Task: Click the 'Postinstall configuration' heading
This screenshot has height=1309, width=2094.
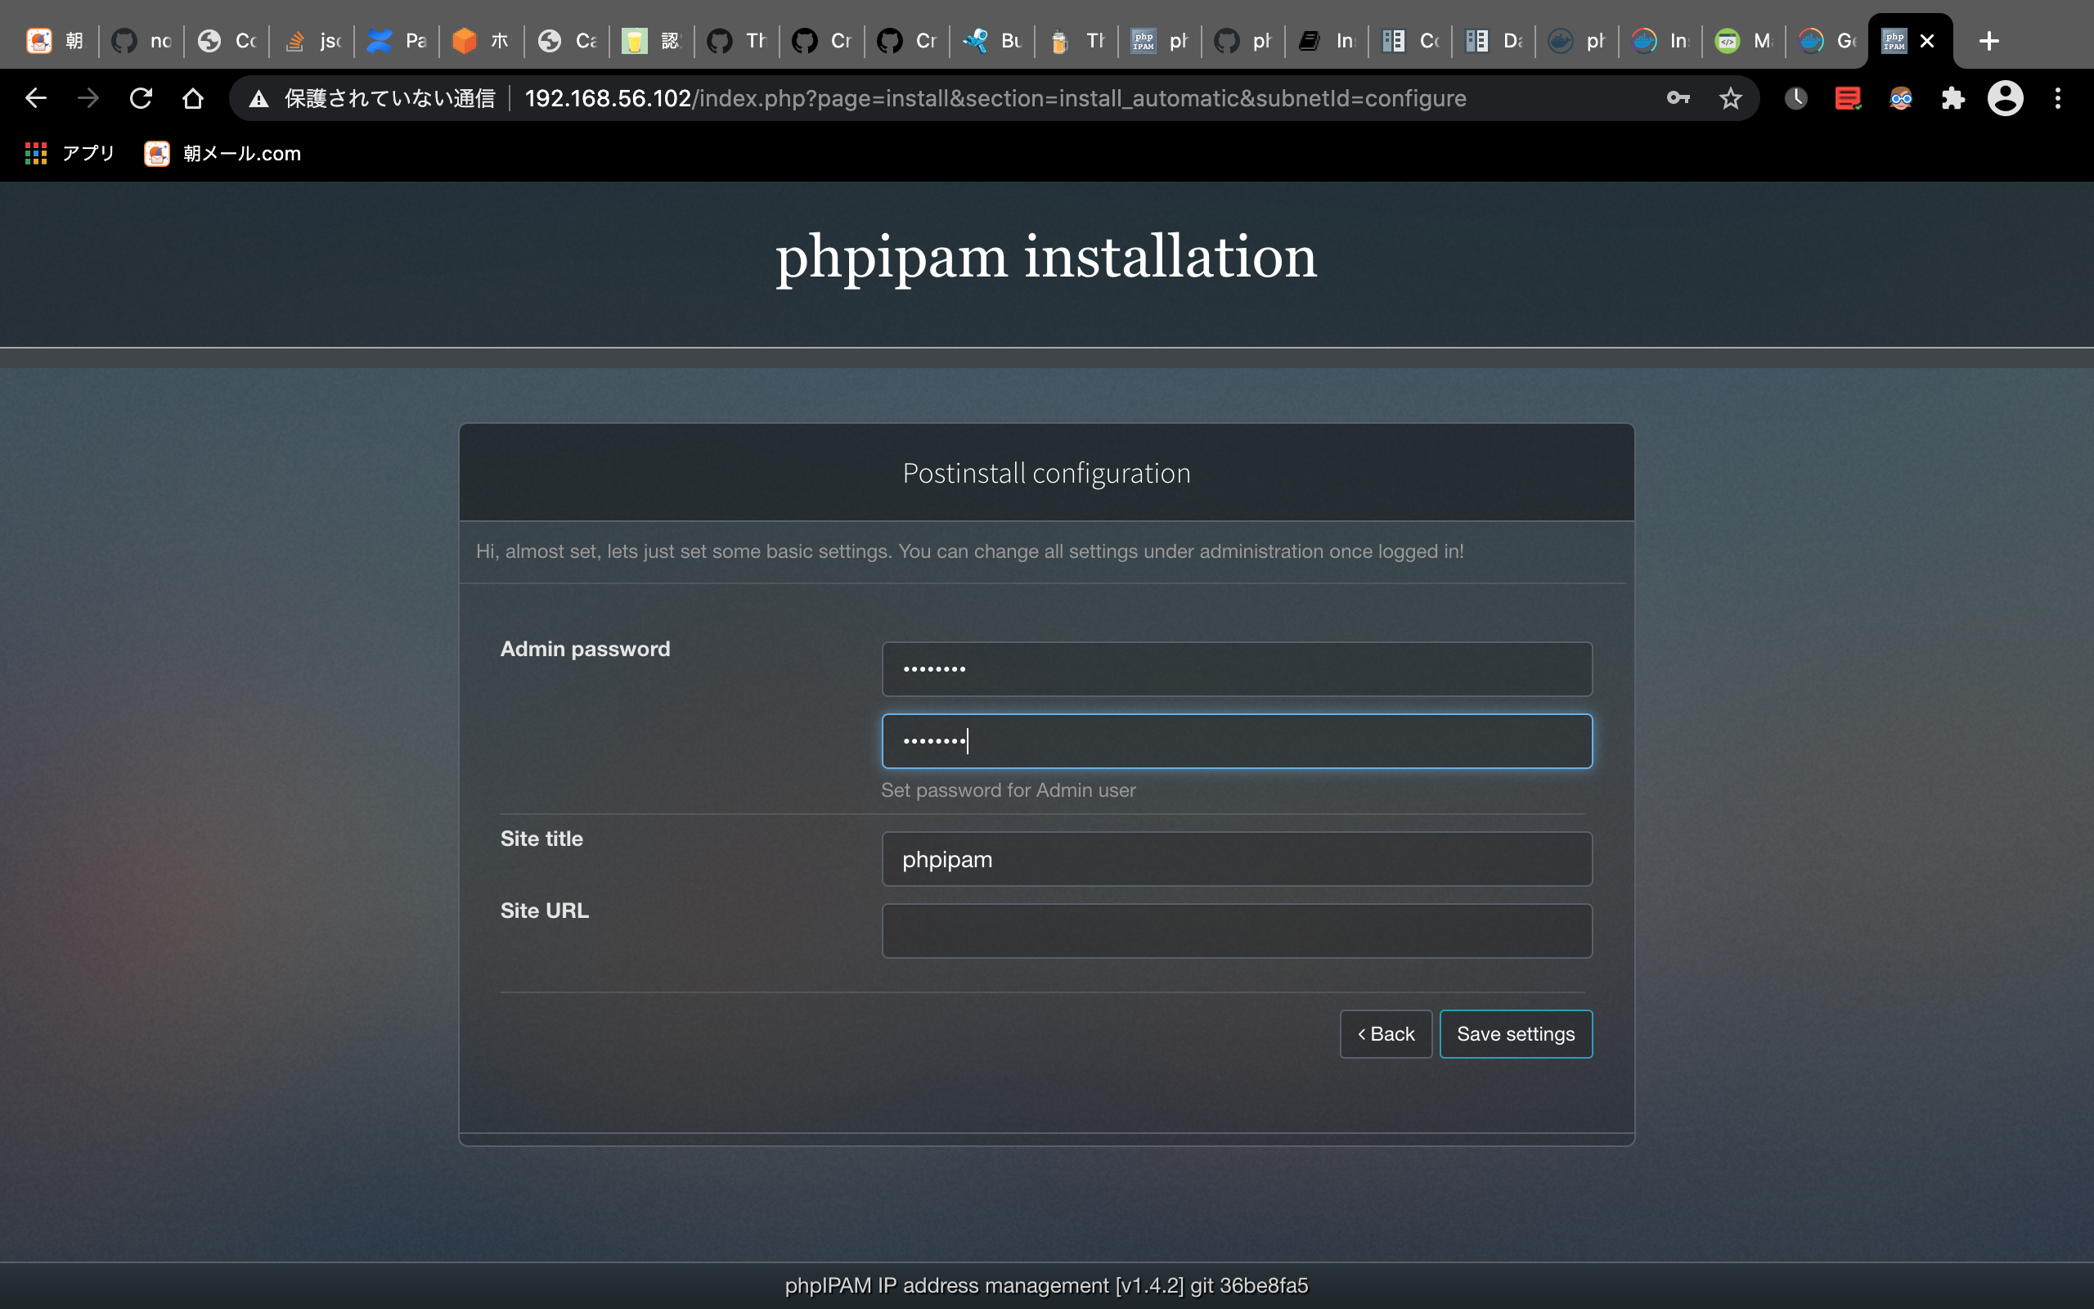Action: (1046, 473)
